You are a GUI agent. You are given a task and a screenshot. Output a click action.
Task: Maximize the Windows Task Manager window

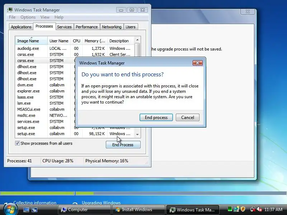coord(132,10)
